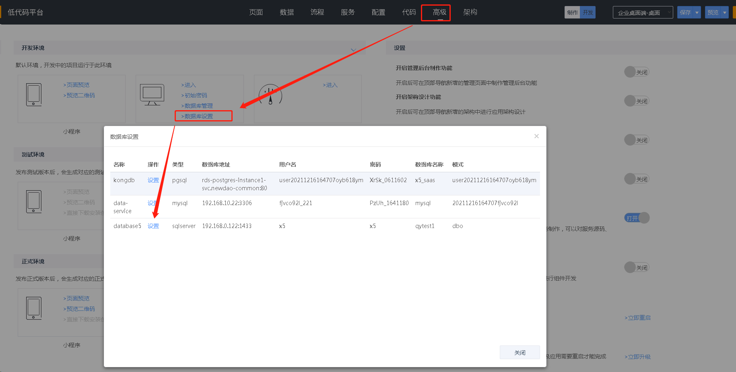Image resolution: width=736 pixels, height=372 pixels.
Task: Click the 立即升级 link
Action: [638, 357]
